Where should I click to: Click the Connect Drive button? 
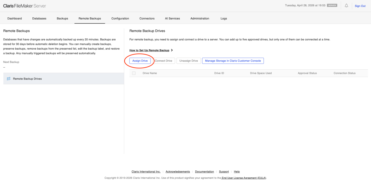point(163,61)
